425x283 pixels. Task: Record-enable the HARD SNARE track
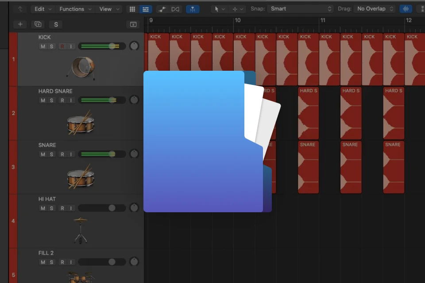coord(62,100)
